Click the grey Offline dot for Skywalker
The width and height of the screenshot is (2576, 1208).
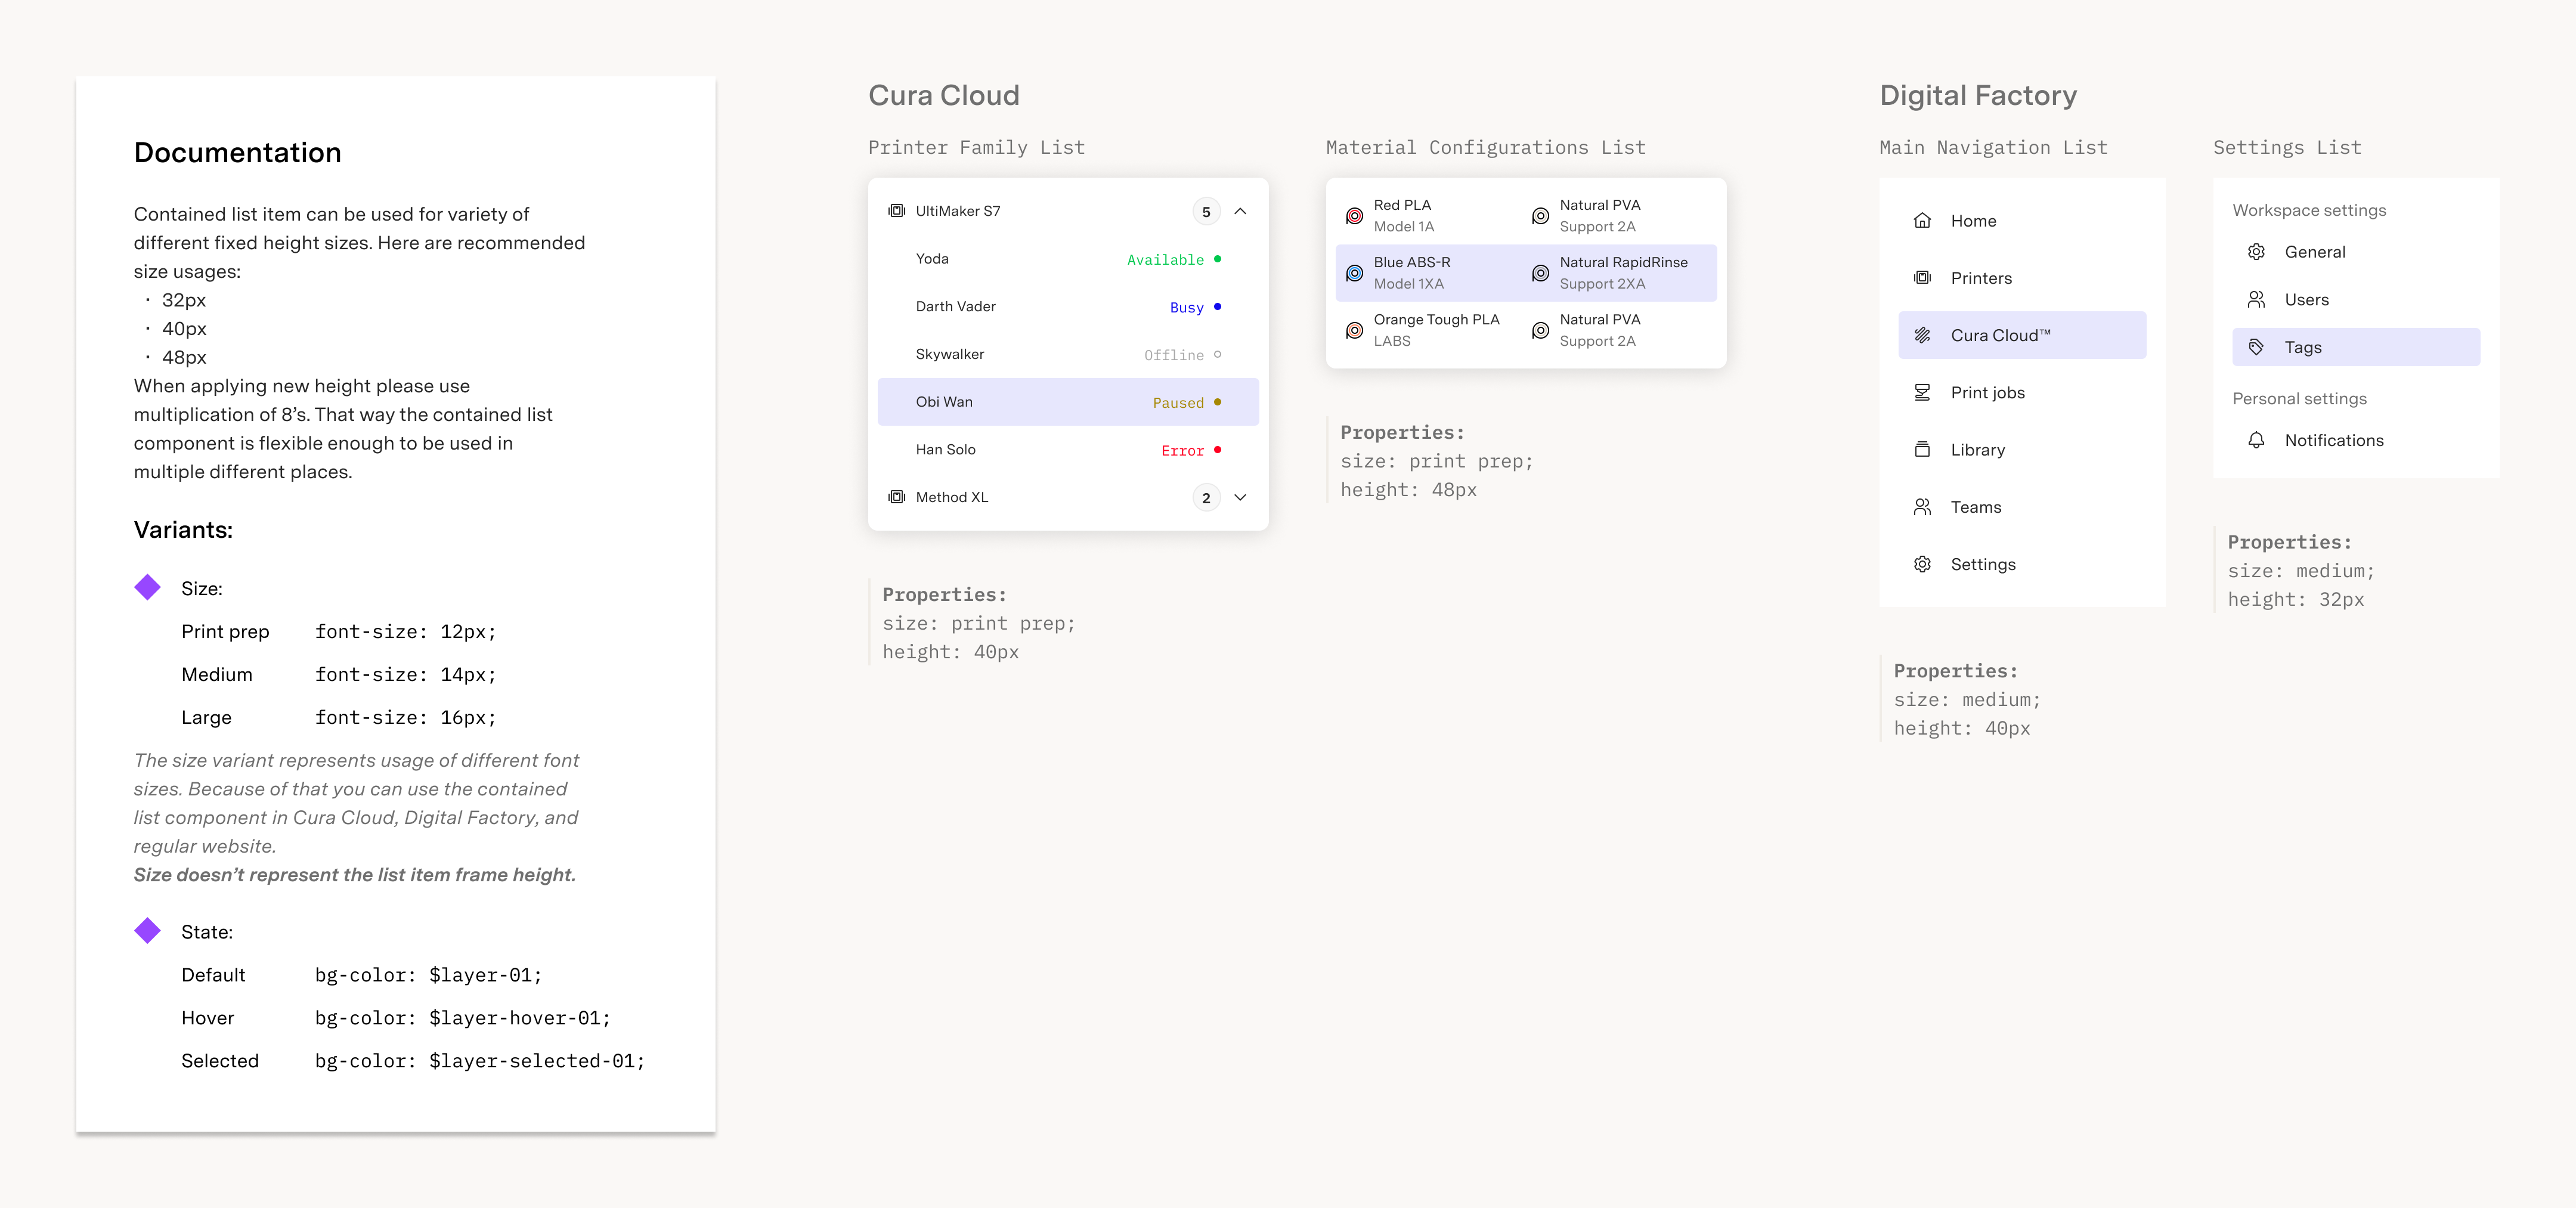coord(1217,355)
